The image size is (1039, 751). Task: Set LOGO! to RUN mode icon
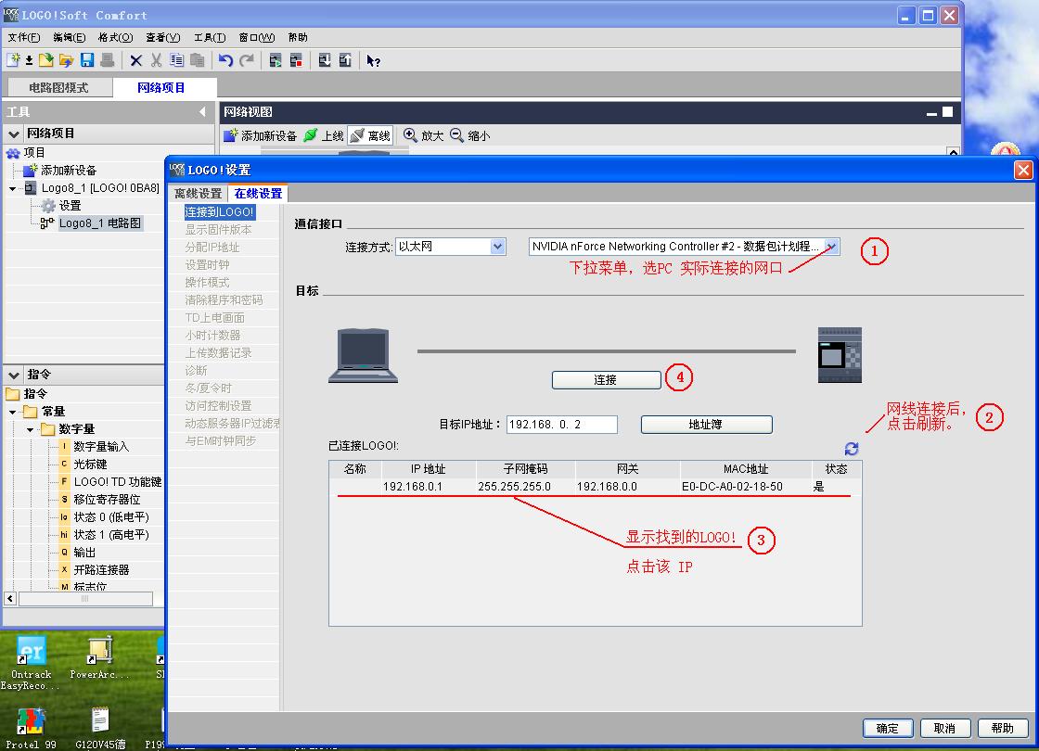(276, 60)
